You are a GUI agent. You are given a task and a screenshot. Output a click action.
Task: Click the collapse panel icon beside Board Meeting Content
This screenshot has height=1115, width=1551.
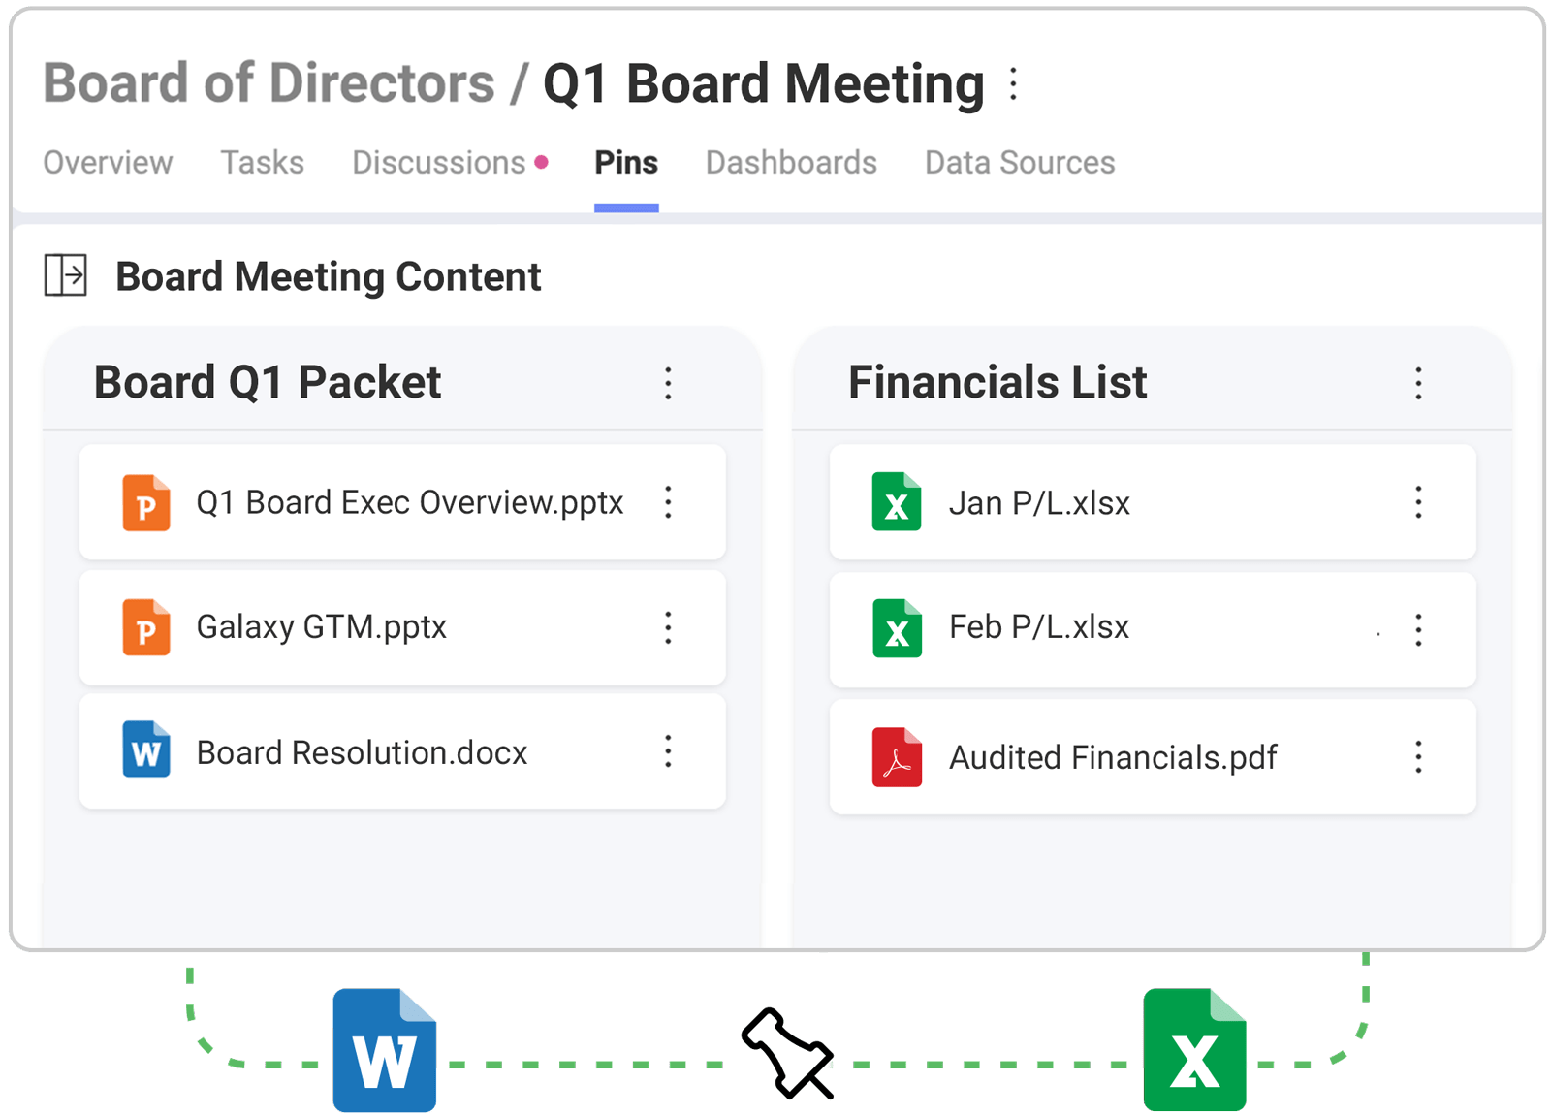coord(65,276)
